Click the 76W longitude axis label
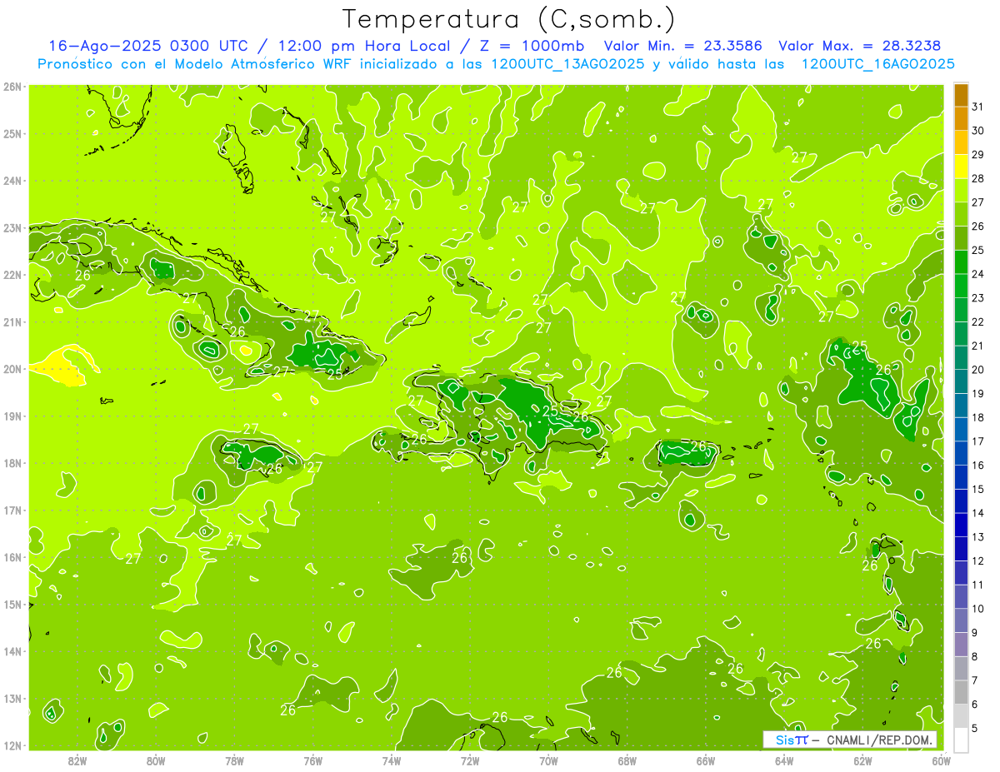1000x772 pixels. pyautogui.click(x=313, y=760)
